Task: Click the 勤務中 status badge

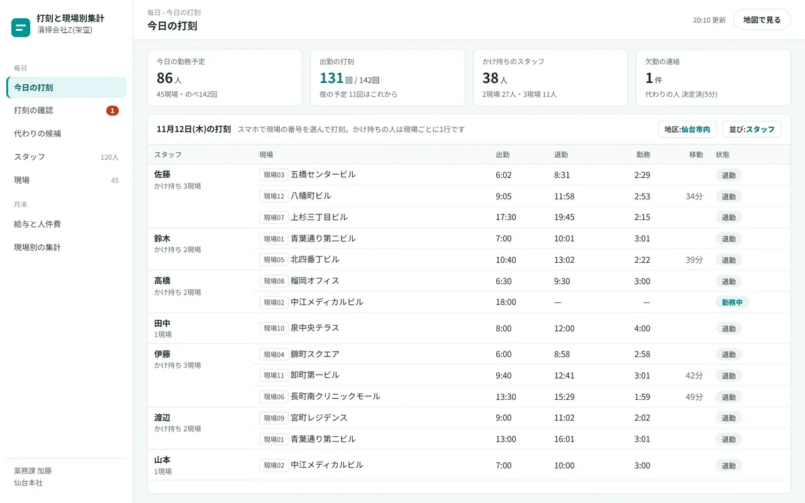Action: pos(732,302)
